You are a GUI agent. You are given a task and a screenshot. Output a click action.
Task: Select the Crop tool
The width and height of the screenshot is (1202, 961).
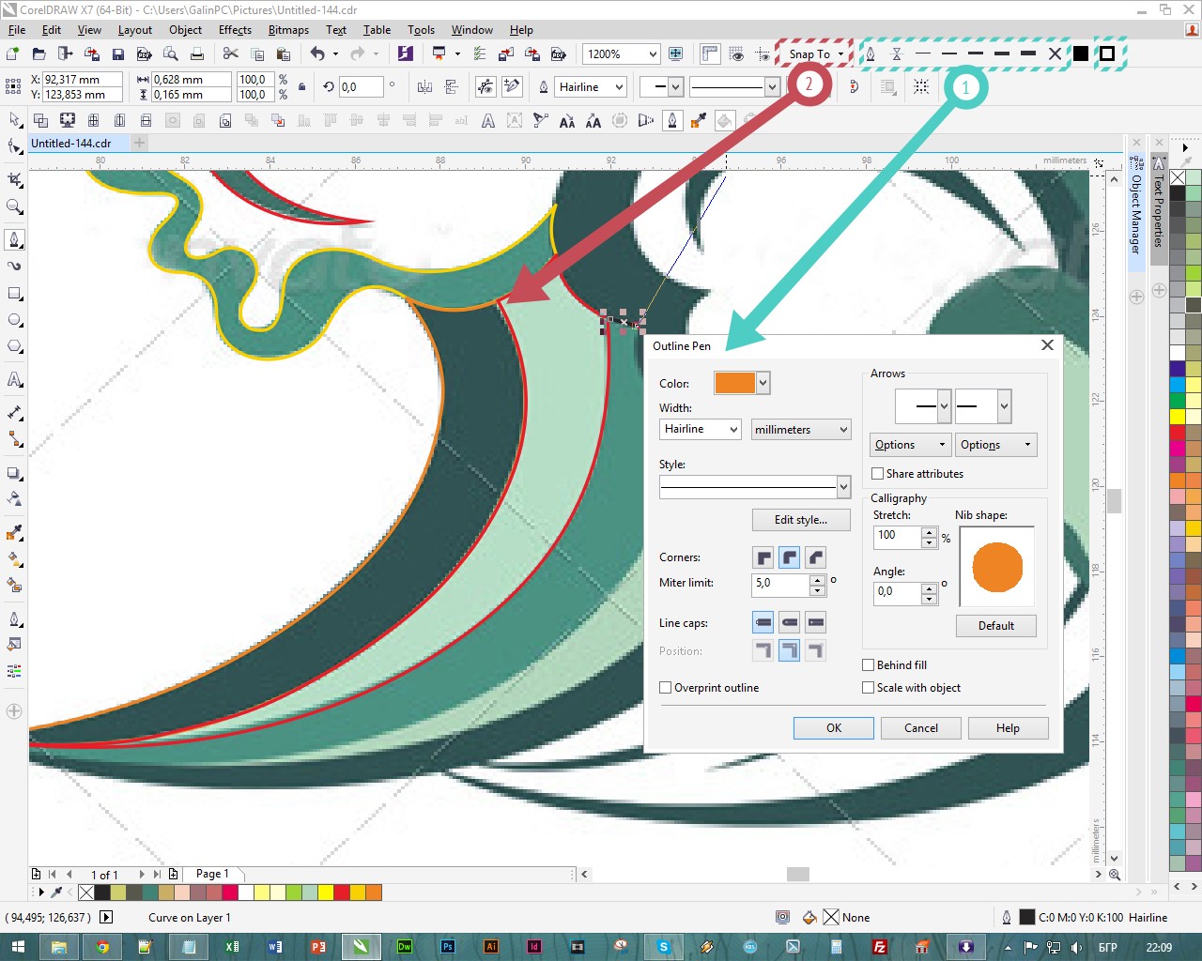click(x=14, y=179)
